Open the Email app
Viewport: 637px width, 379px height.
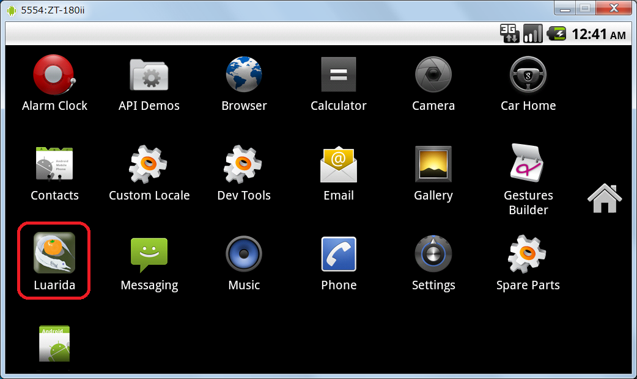tap(339, 164)
